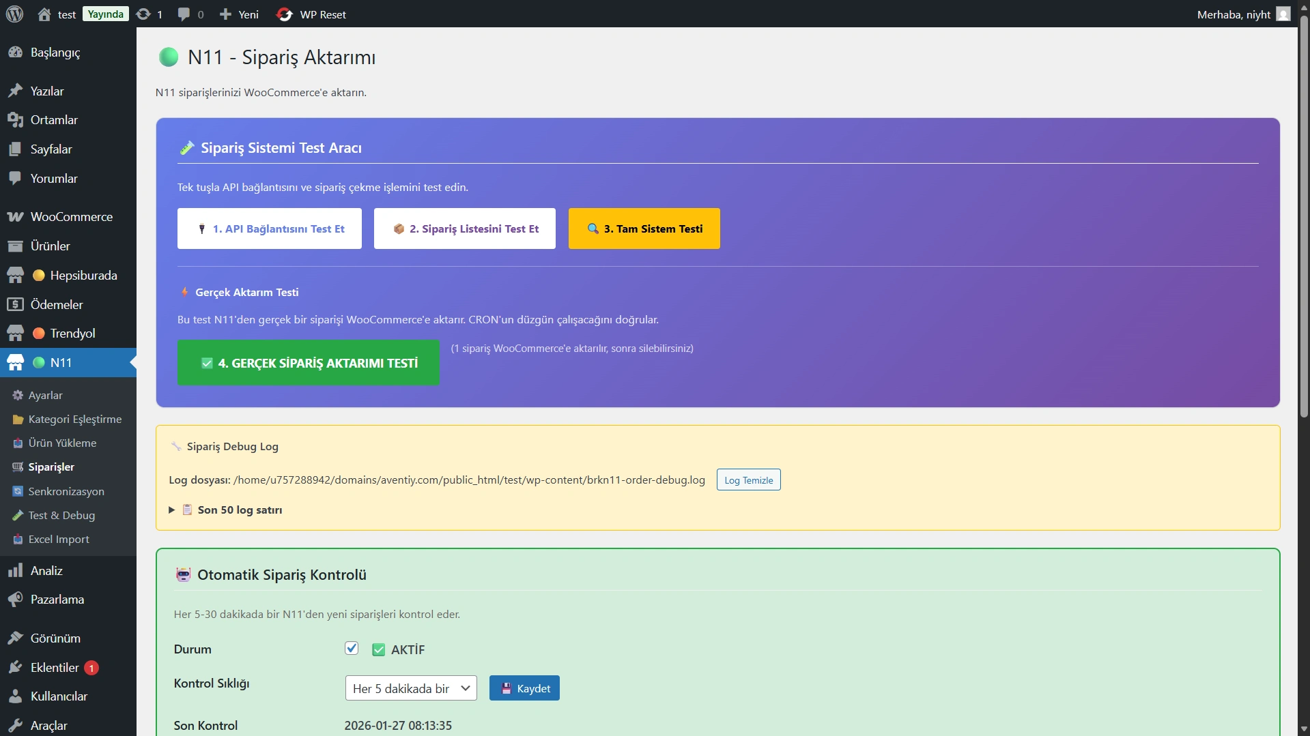Run the 3. Tam Sistem Testi button
1310x736 pixels.
pos(644,229)
